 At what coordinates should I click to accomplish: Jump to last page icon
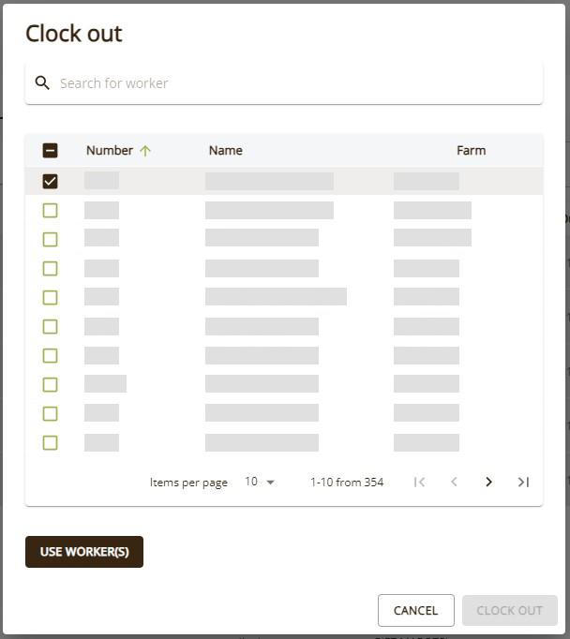point(523,483)
